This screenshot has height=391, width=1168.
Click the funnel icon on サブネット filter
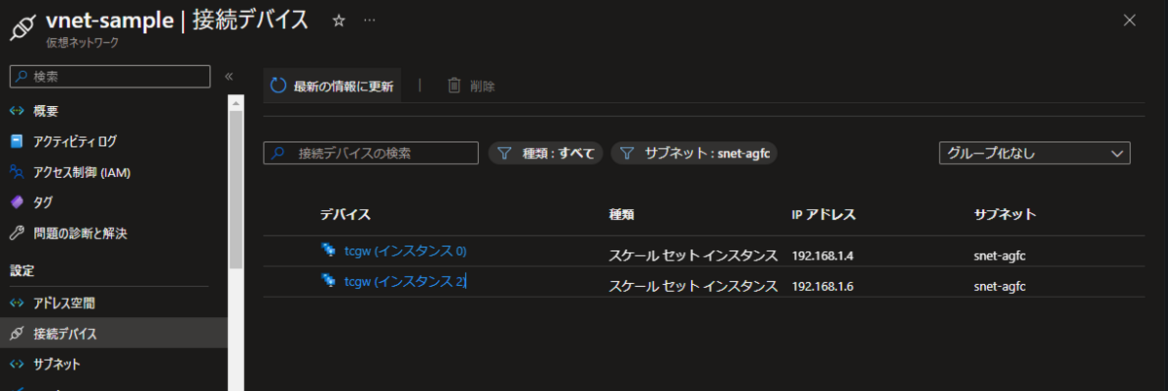627,153
